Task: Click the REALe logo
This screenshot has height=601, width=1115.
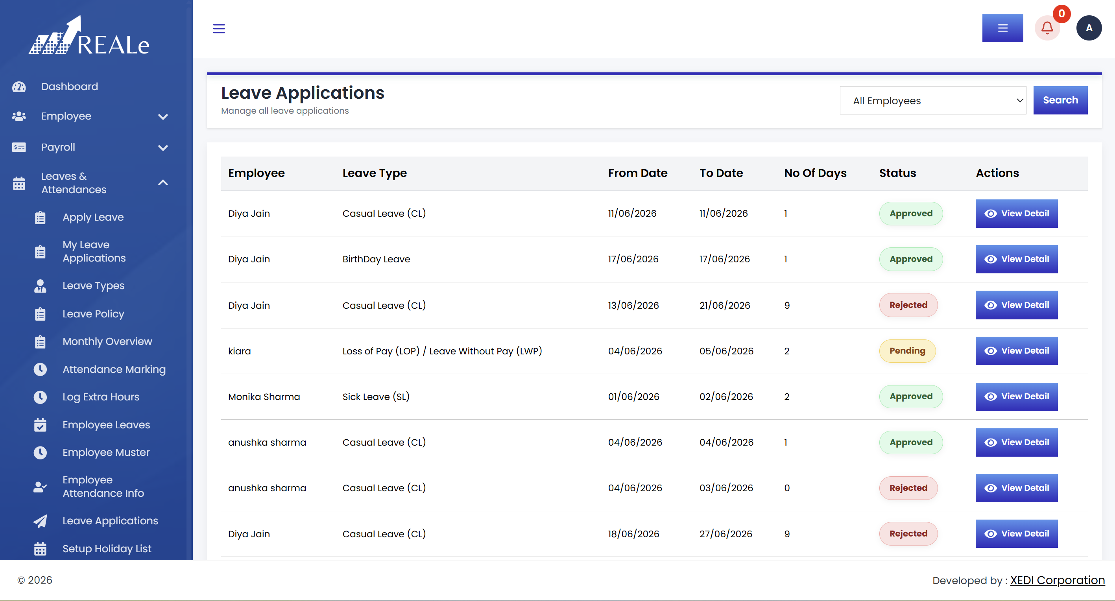Action: [x=89, y=35]
